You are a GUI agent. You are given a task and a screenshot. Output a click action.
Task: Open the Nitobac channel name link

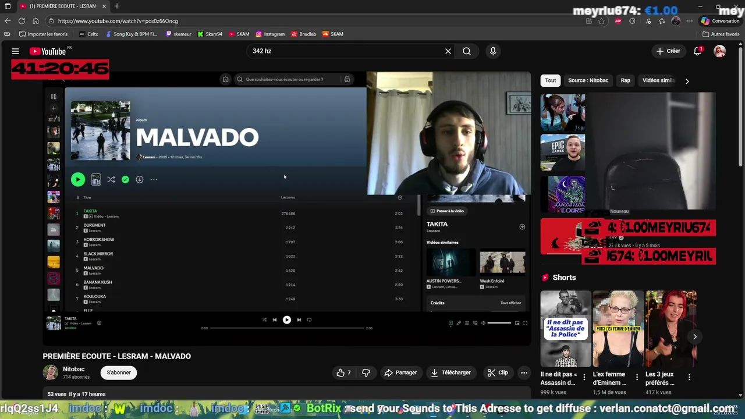[x=73, y=369]
